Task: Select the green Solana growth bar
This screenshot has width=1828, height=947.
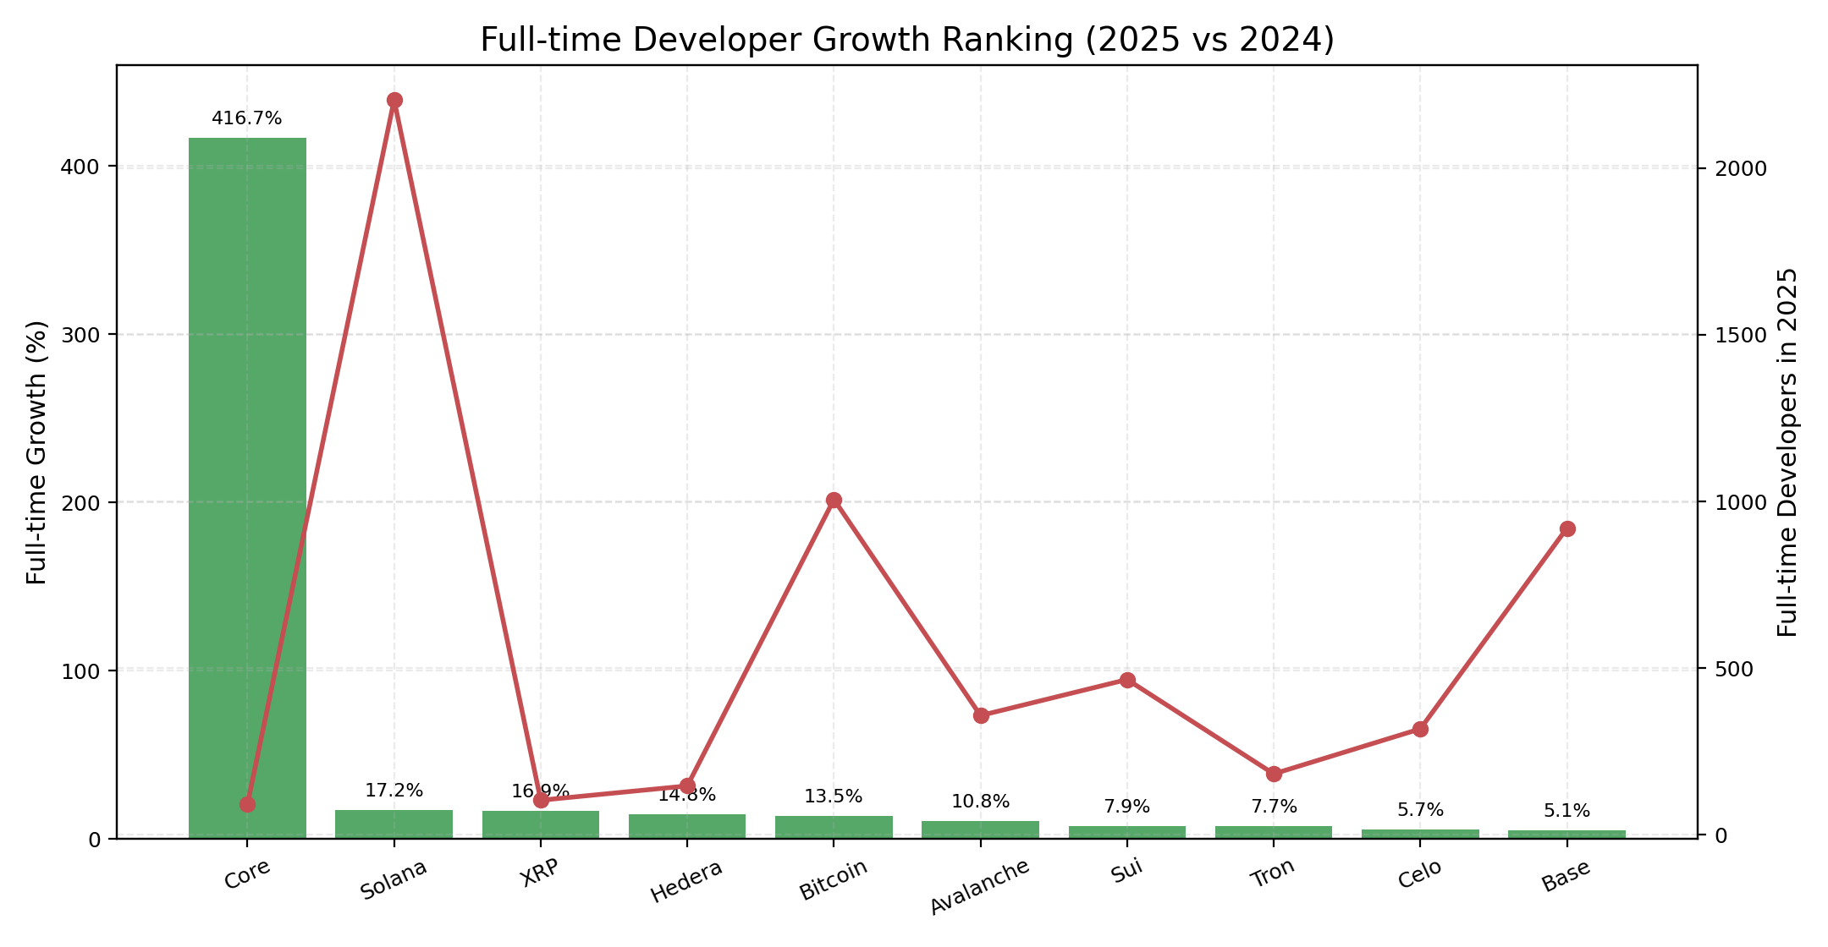Action: pos(394,824)
